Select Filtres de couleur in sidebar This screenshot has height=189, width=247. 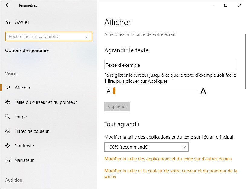click(31, 131)
